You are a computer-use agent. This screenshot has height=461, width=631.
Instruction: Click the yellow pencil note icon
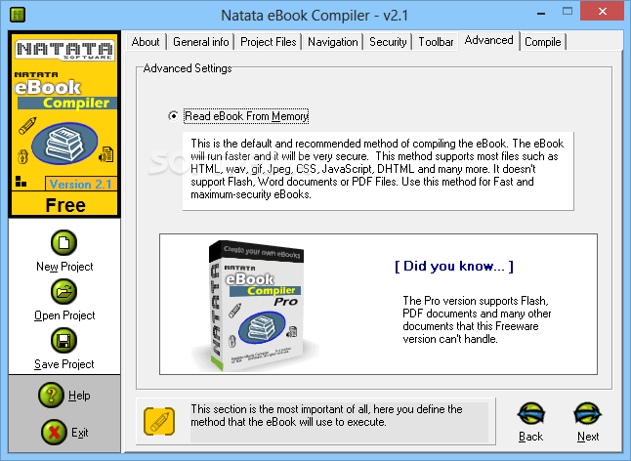[159, 421]
